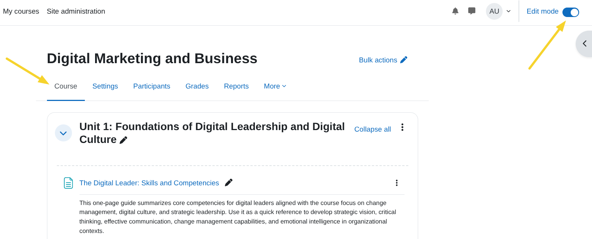Click the AU user avatar
Image resolution: width=592 pixels, height=239 pixels.
494,11
